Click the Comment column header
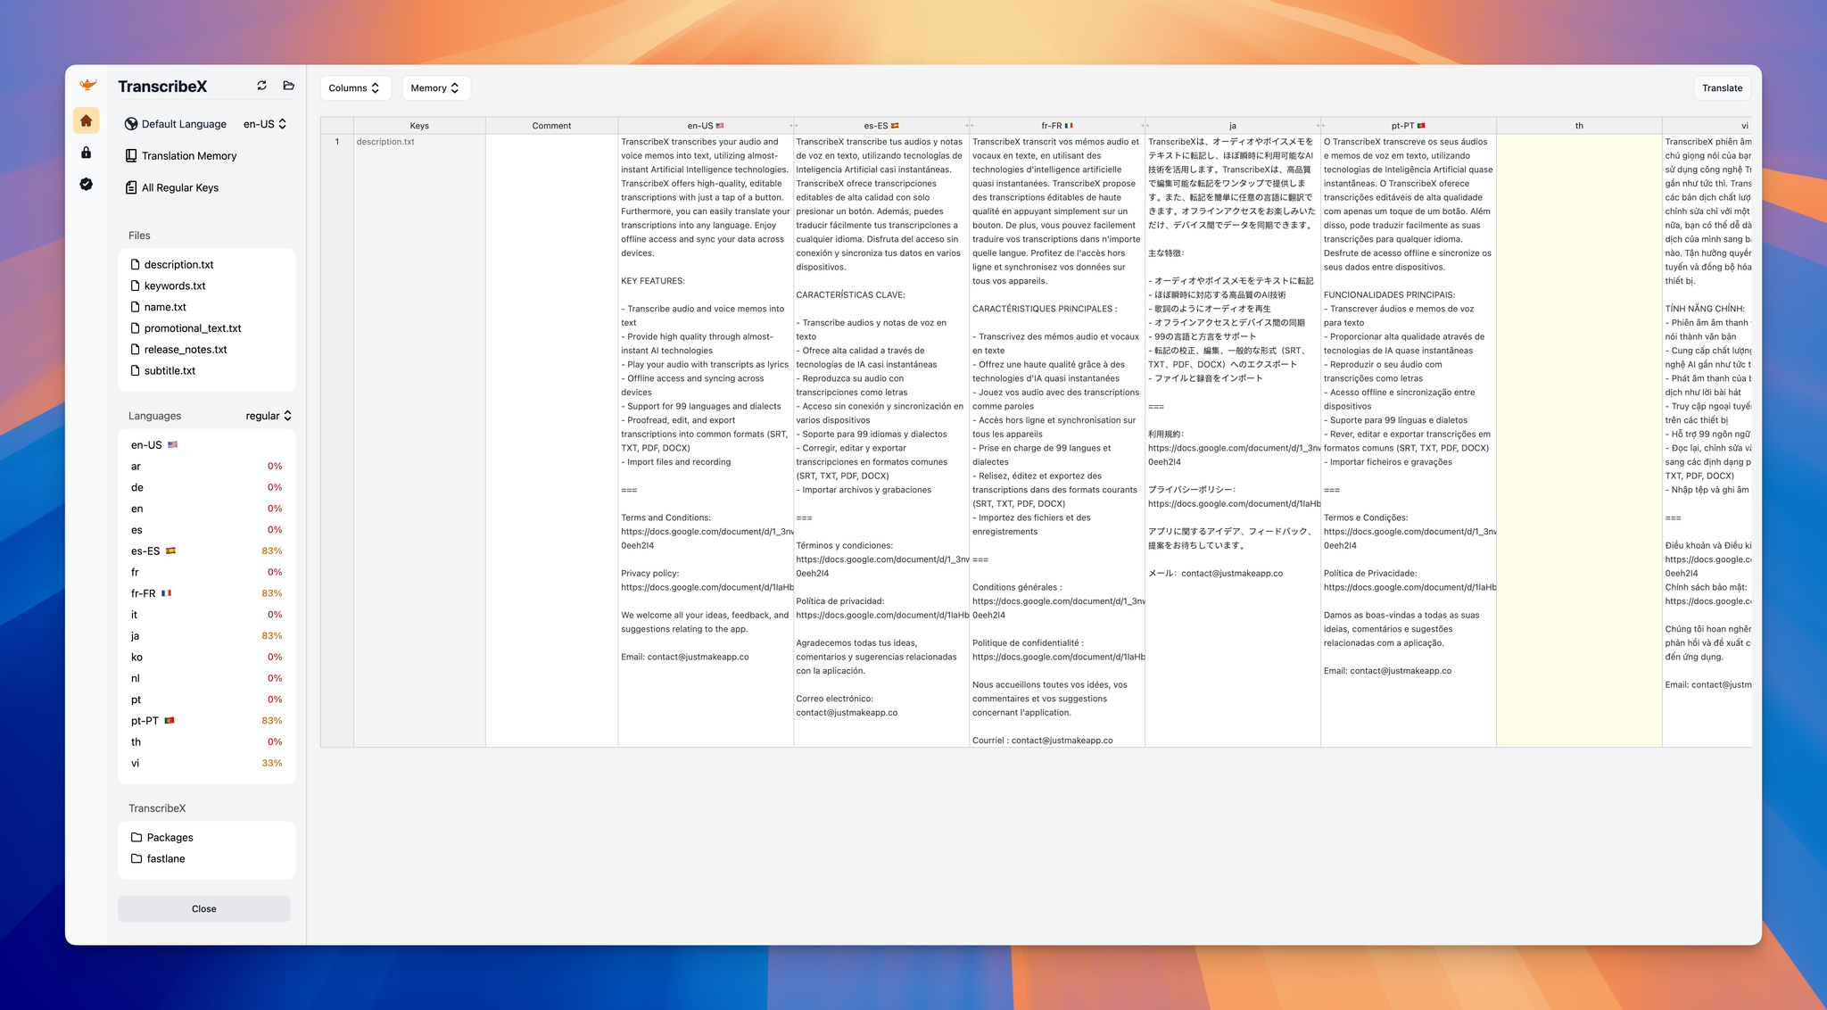This screenshot has height=1010, width=1827. [x=551, y=126]
